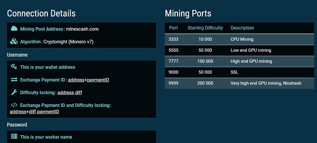Image resolution: width=317 pixels, height=143 pixels.
Task: Click the Starting Difficulty column header
Action: [x=205, y=28]
